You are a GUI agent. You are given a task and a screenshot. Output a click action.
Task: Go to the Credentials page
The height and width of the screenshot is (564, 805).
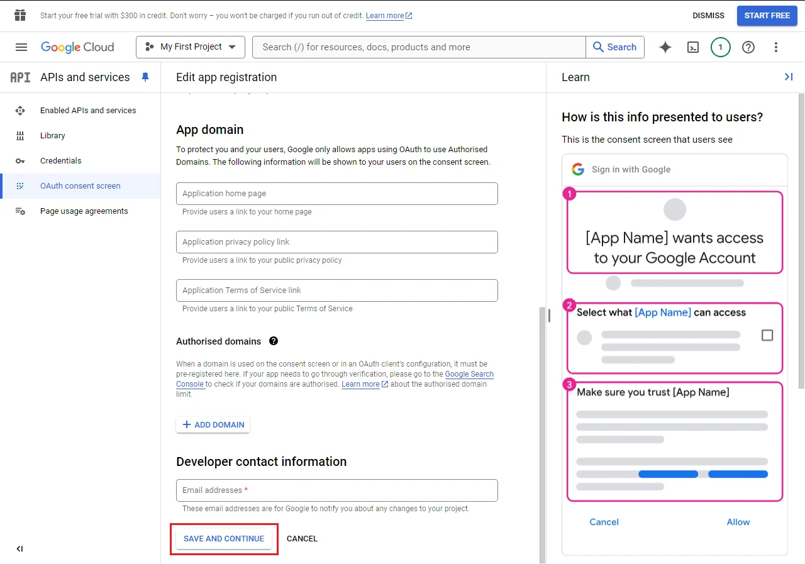[x=80, y=161]
